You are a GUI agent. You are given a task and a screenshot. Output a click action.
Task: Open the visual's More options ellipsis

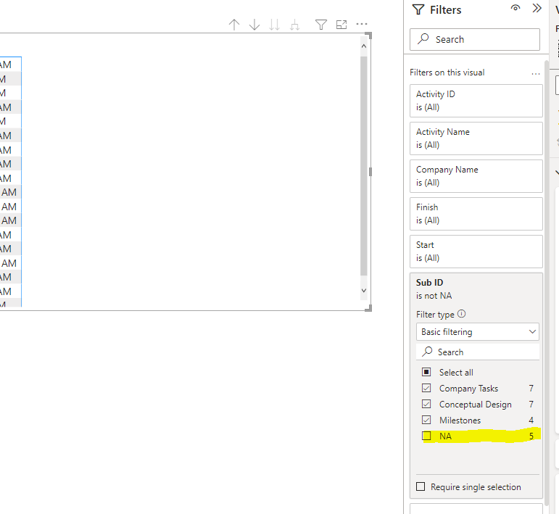click(362, 25)
